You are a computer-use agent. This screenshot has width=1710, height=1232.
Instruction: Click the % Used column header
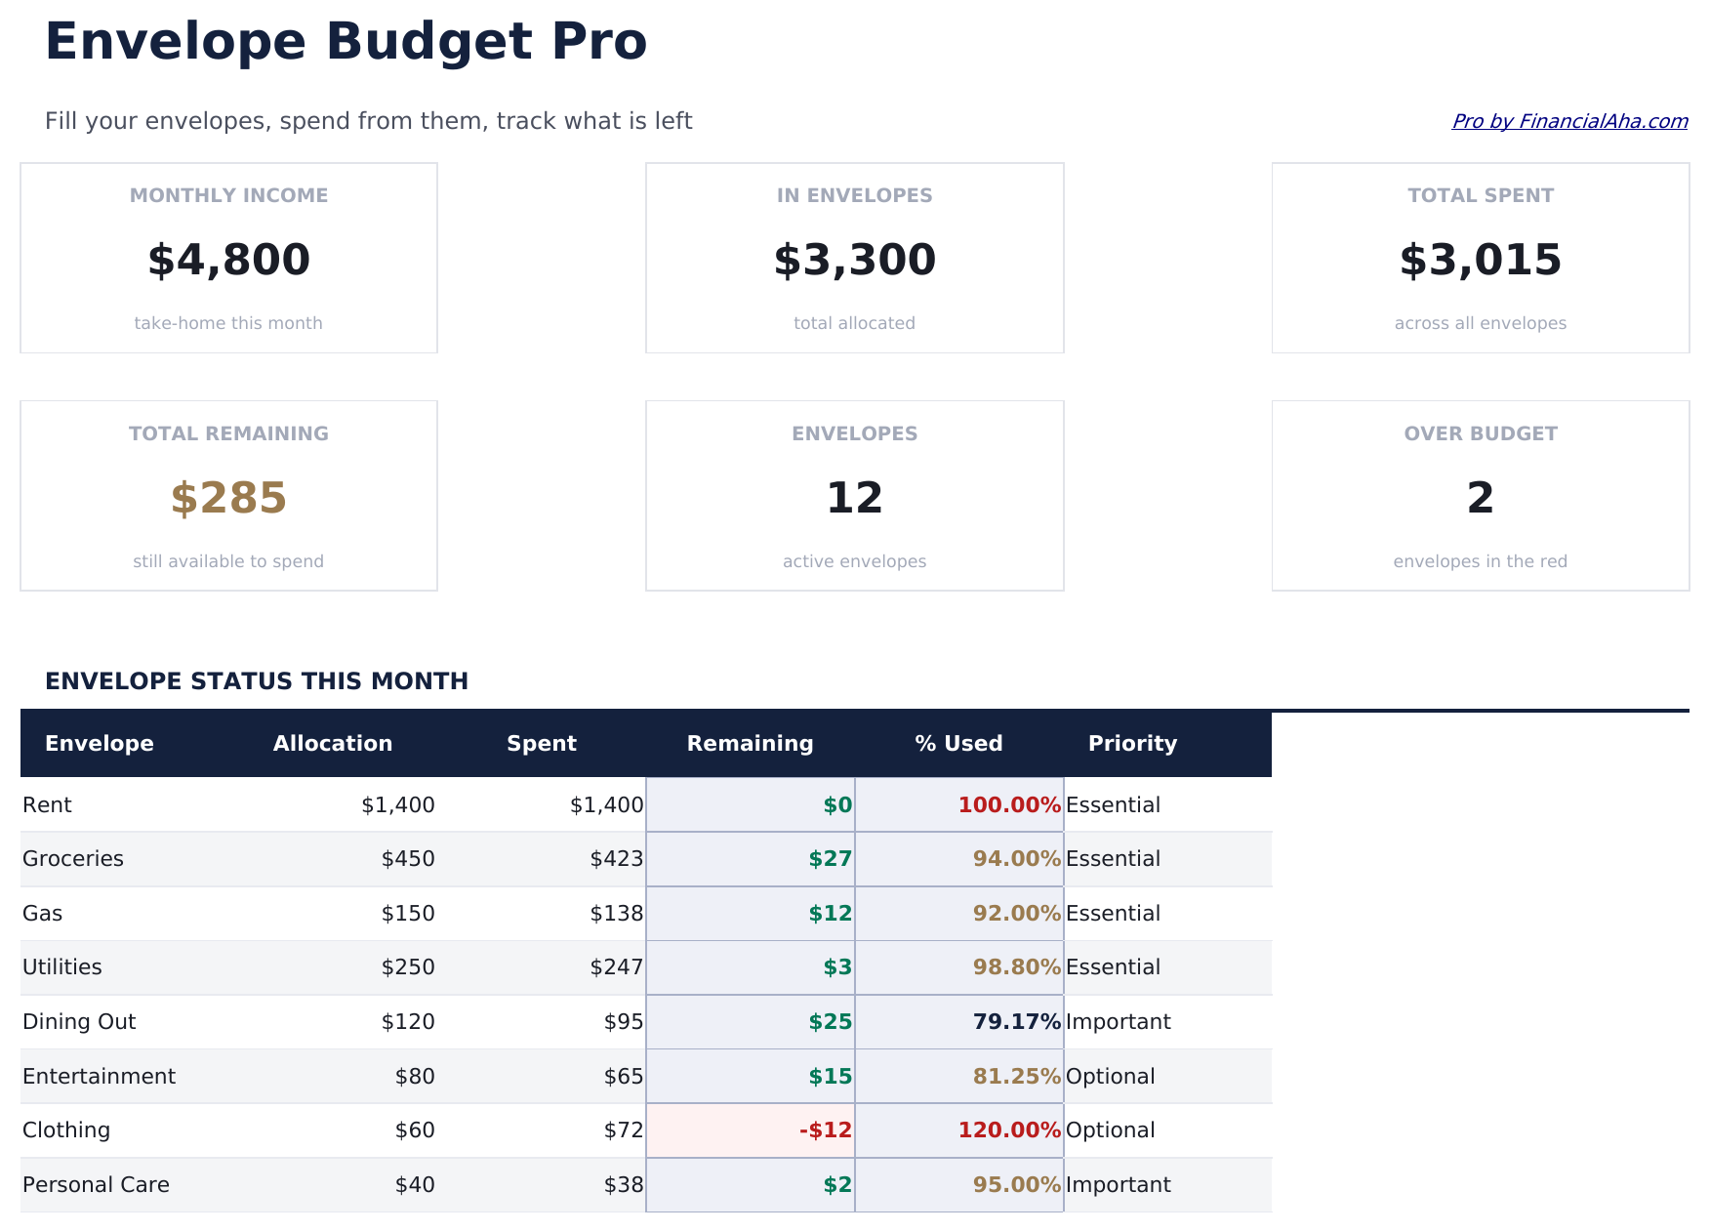click(x=958, y=743)
